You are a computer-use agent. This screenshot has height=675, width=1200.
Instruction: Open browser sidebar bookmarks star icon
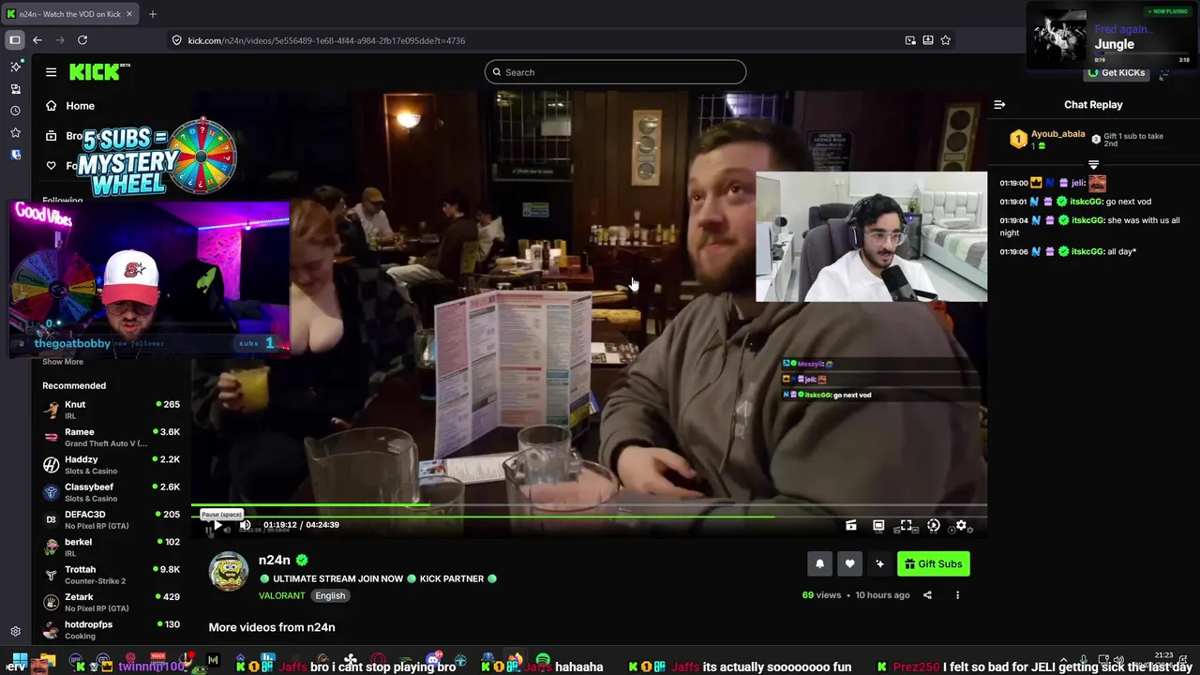click(x=15, y=133)
